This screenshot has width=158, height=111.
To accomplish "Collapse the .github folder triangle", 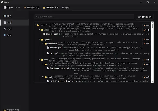I will (x=39, y=39).
